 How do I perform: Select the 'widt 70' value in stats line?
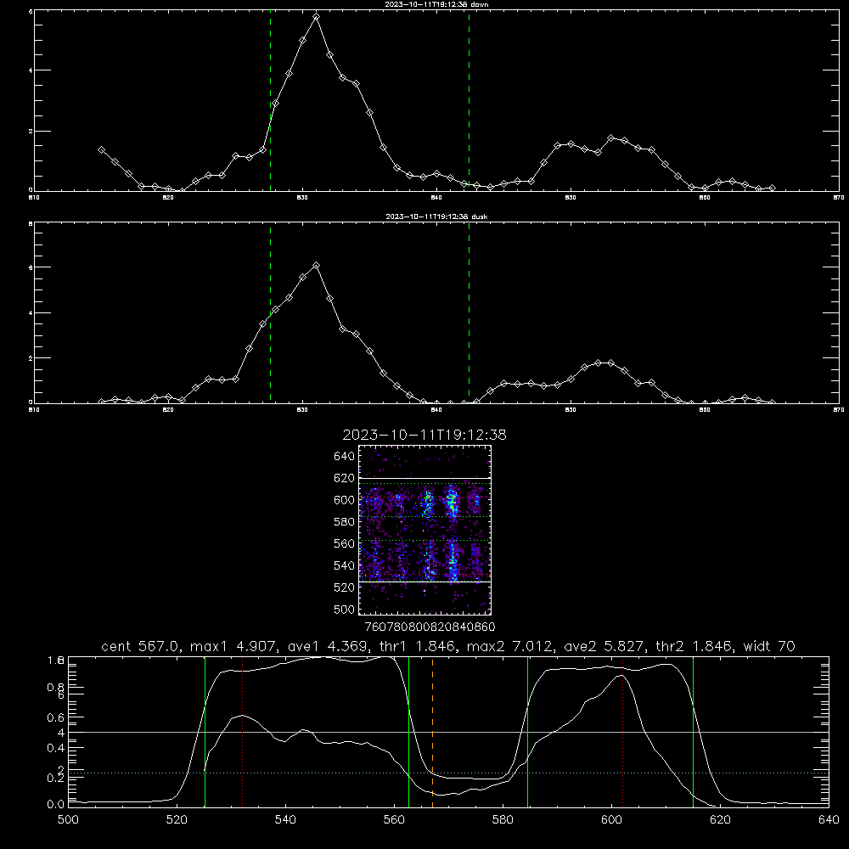click(769, 646)
